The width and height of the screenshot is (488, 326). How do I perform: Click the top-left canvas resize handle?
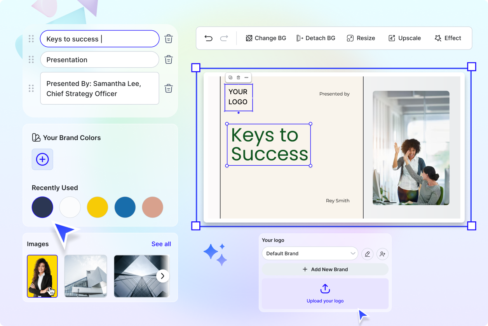[x=196, y=68]
